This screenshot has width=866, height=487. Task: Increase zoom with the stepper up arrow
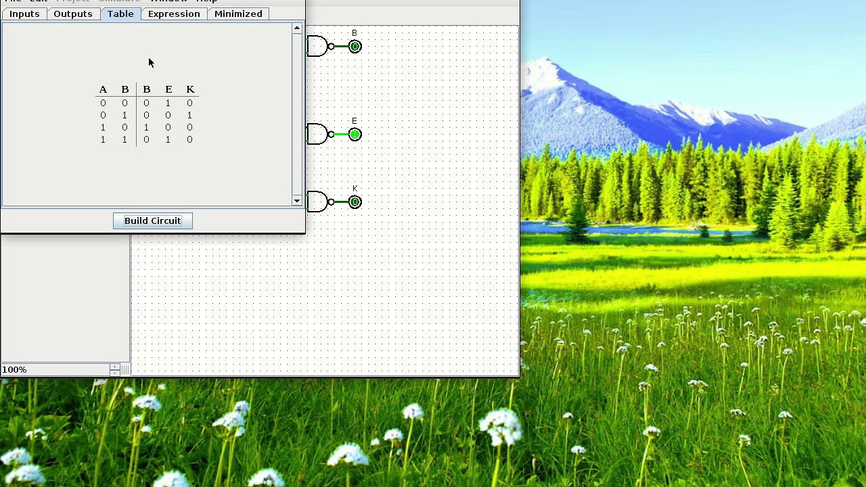click(x=115, y=367)
